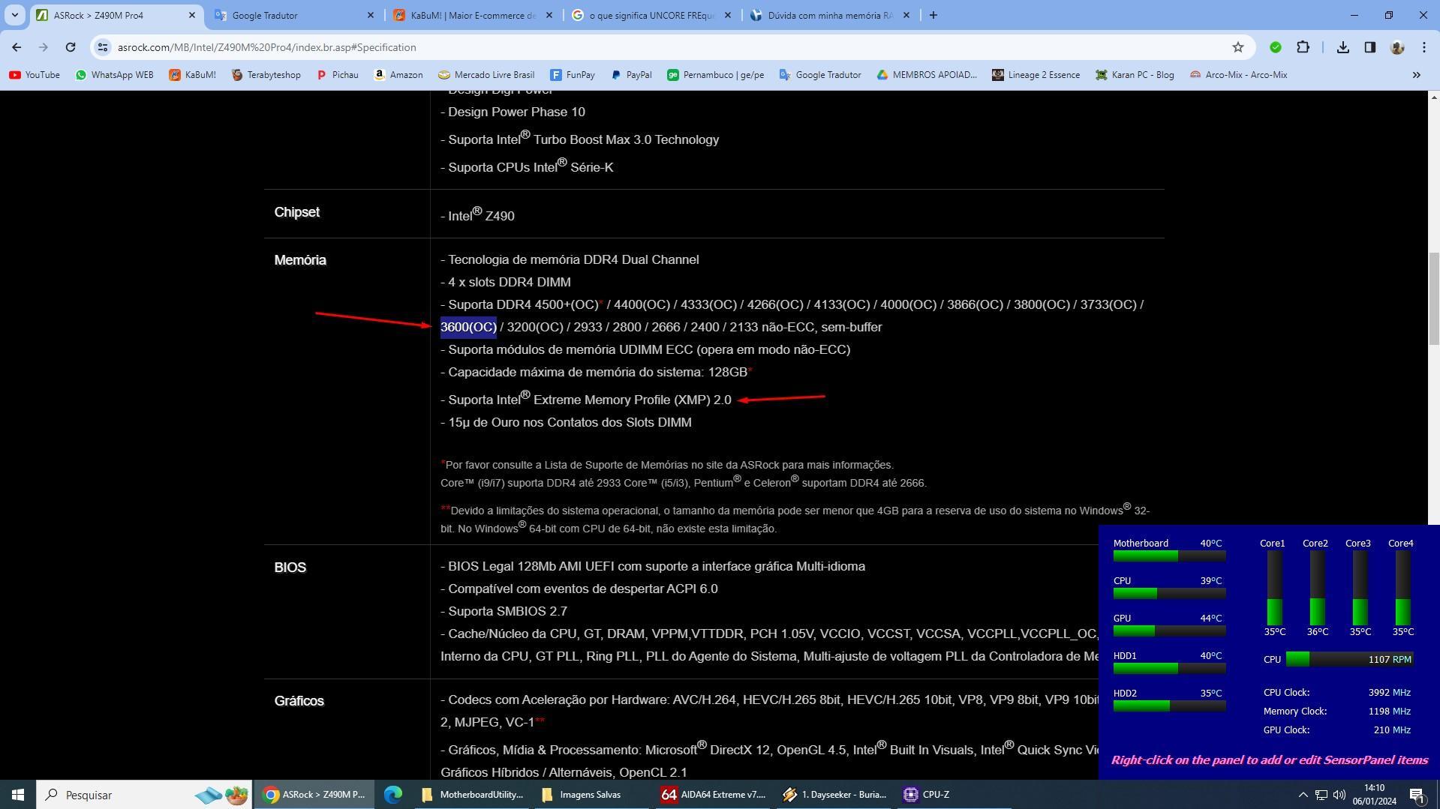Bookmark this page with the star icon
Screen dimensions: 1440x809
point(1238,47)
